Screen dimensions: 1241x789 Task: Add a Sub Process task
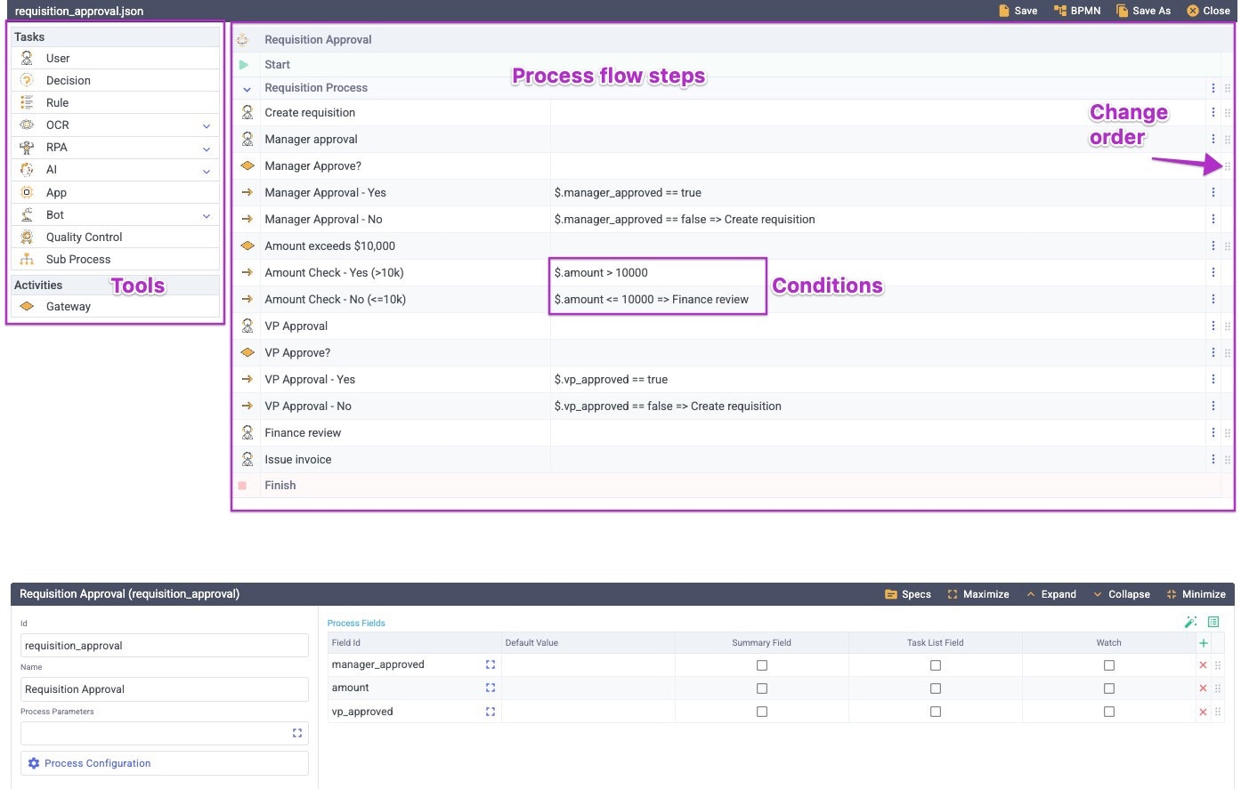77,259
